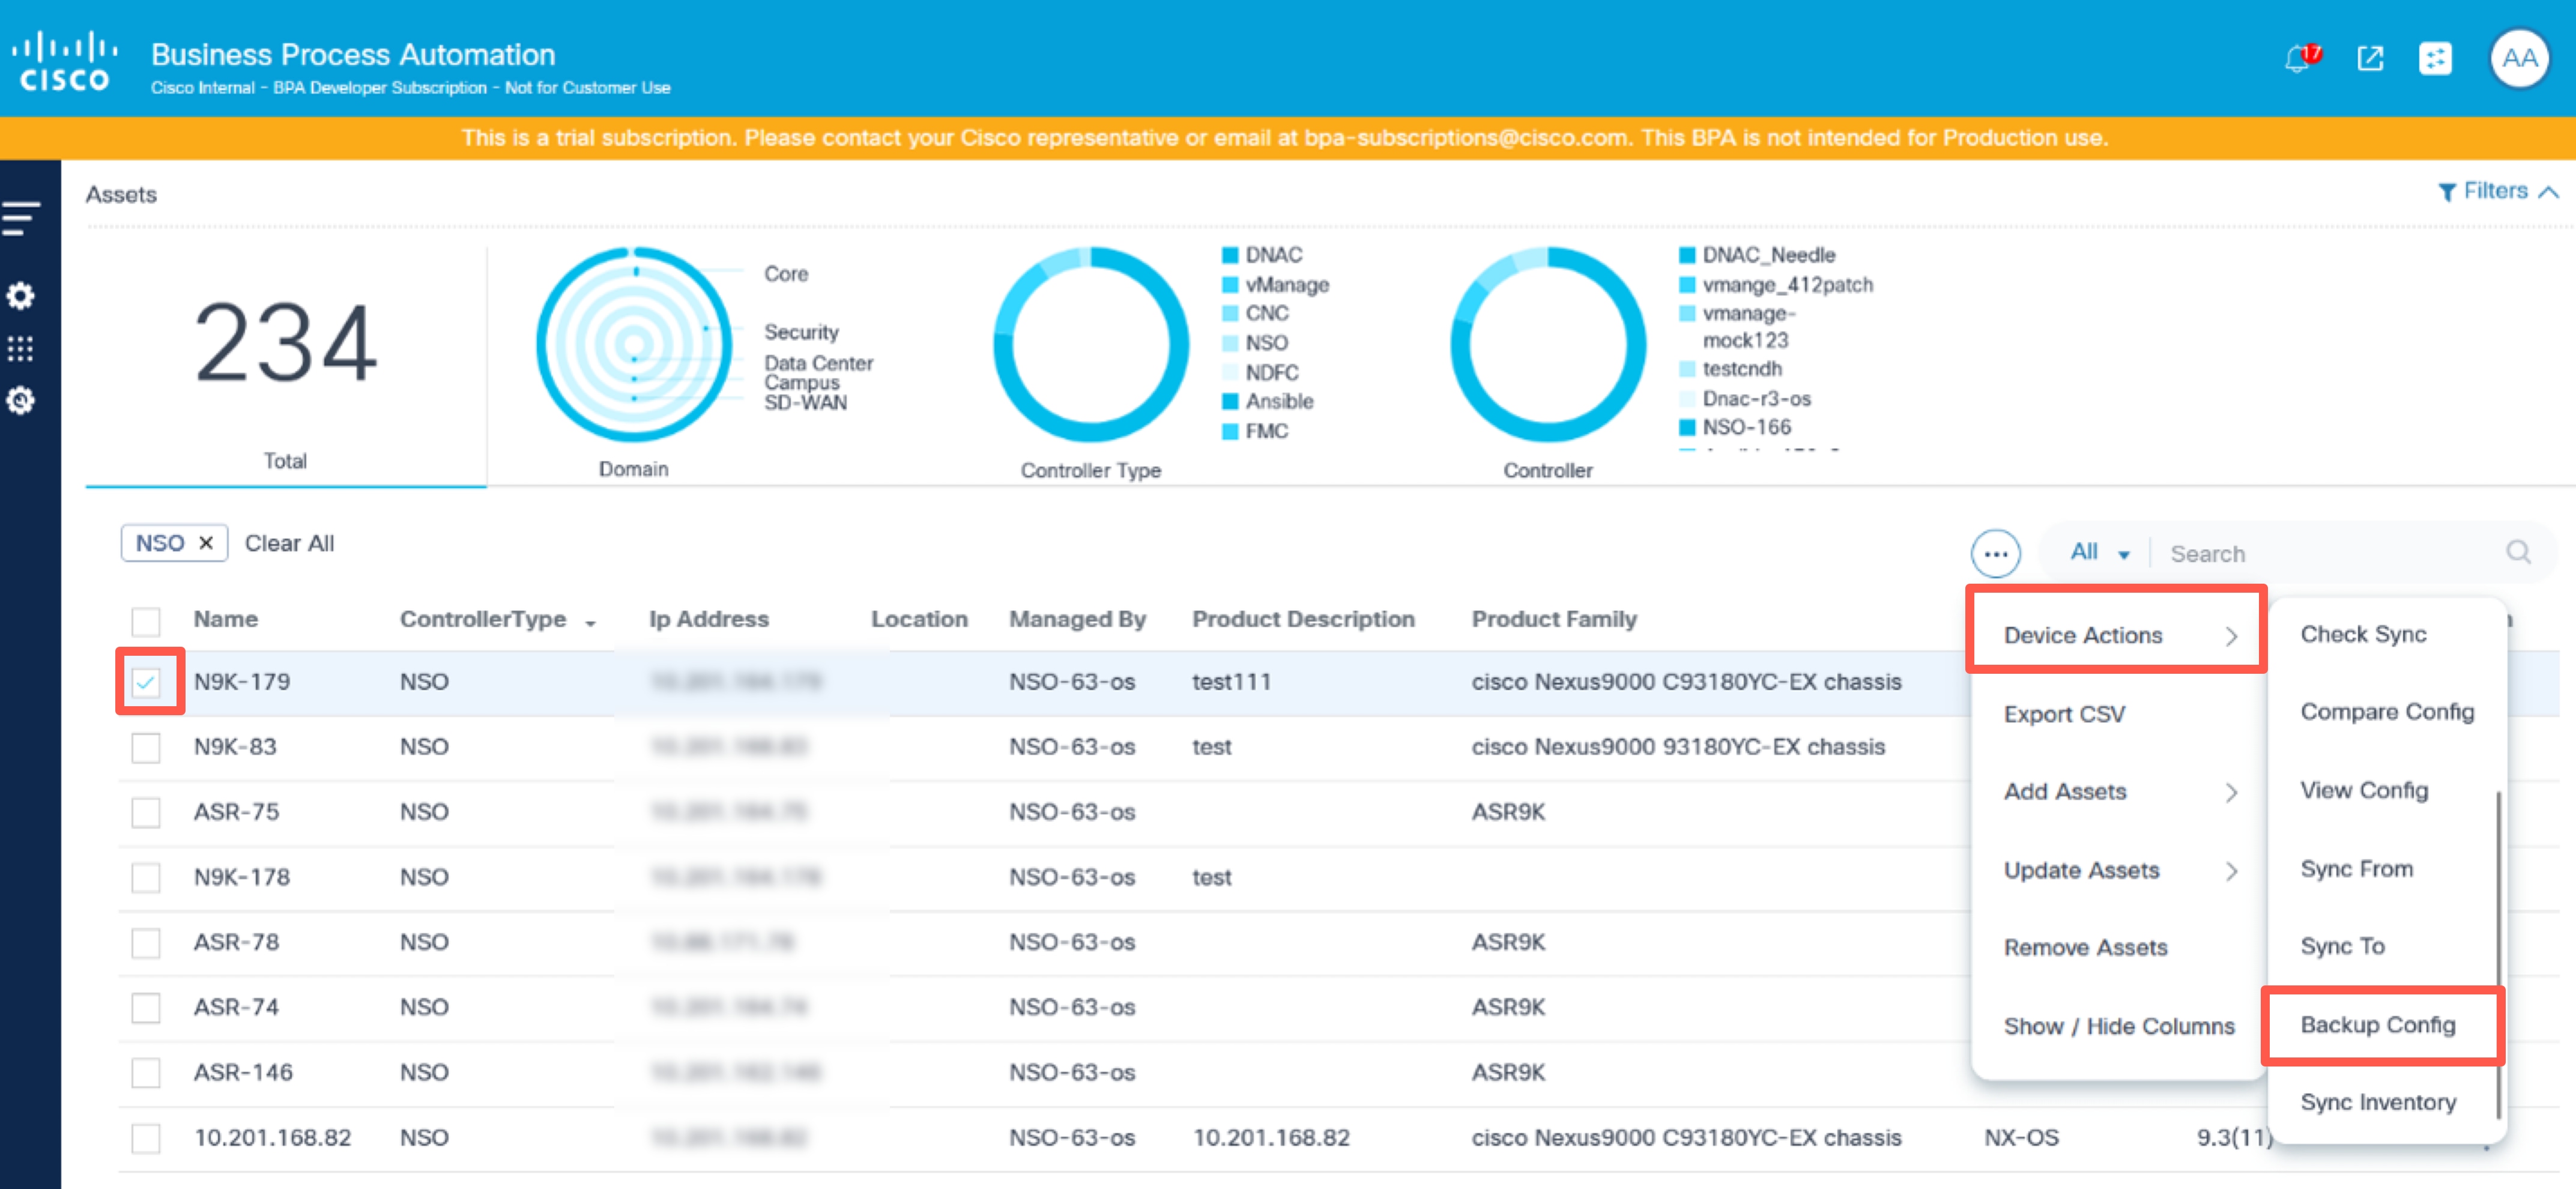This screenshot has width=2576, height=1189.
Task: Click the Clear All link
Action: tap(289, 543)
